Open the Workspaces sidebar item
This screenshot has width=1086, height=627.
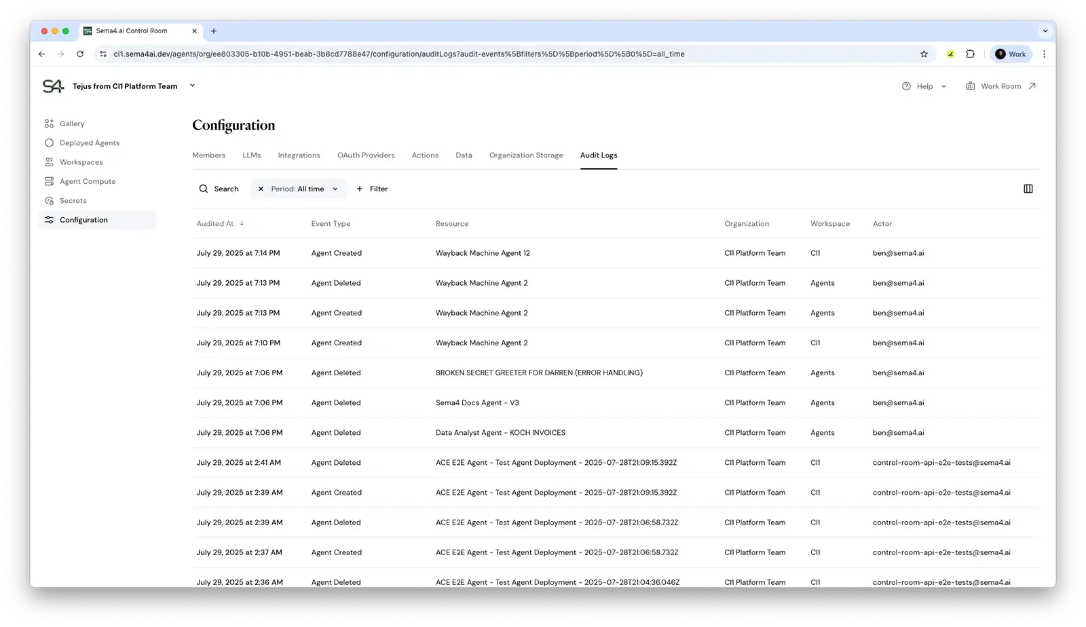pos(81,161)
